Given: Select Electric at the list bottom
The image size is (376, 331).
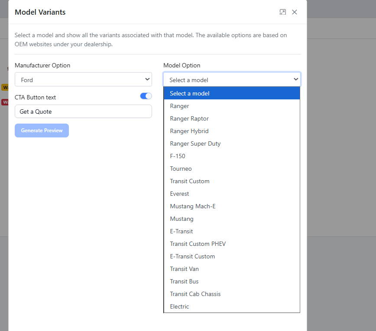Looking at the screenshot, I should pyautogui.click(x=179, y=306).
